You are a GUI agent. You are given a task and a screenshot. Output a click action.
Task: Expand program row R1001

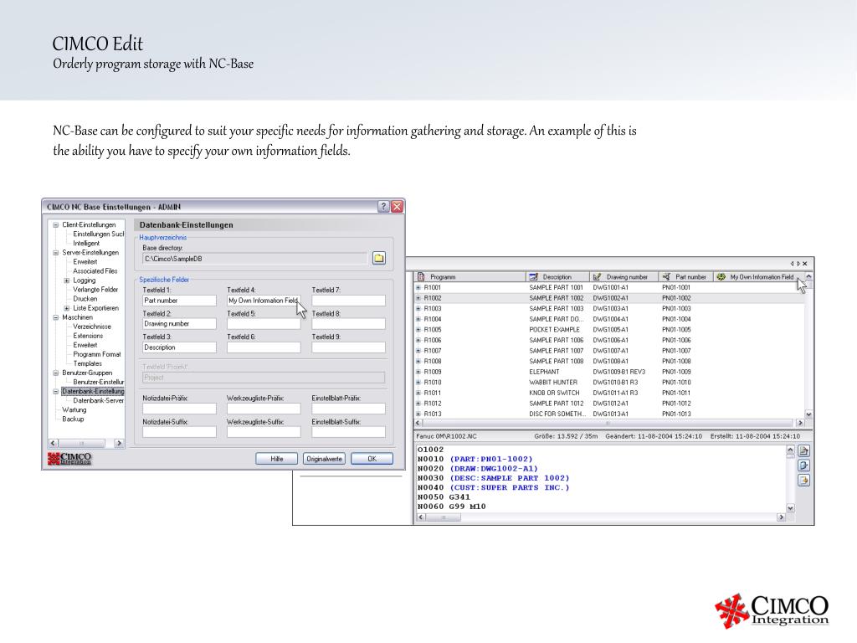click(418, 288)
